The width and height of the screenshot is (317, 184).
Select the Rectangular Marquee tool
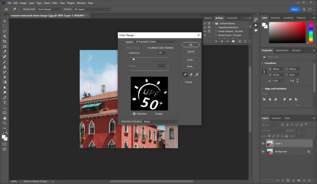pos(5,26)
